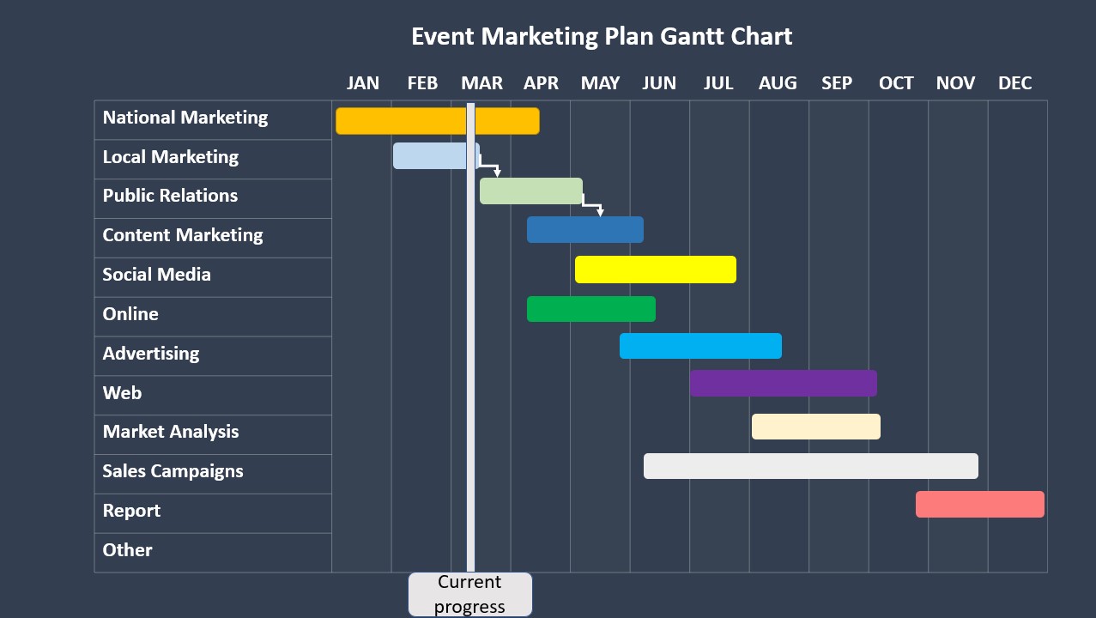Click the Market Analysis row label
This screenshot has height=618, width=1096.
pyautogui.click(x=171, y=432)
